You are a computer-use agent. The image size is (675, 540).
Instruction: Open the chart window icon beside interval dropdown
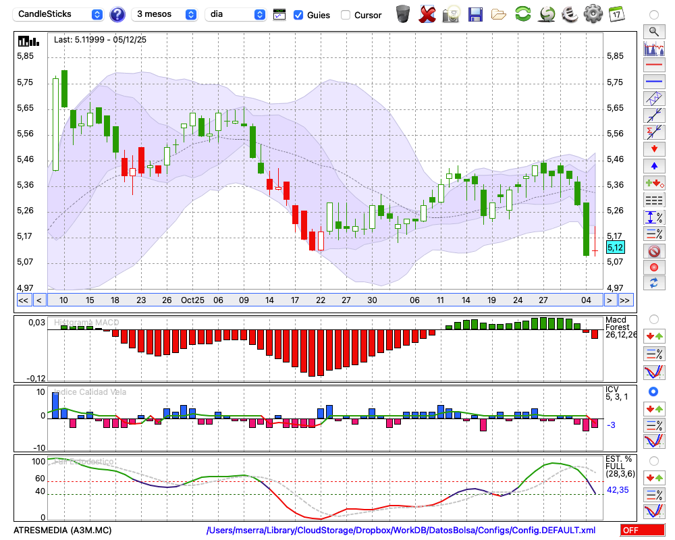pyautogui.click(x=279, y=15)
